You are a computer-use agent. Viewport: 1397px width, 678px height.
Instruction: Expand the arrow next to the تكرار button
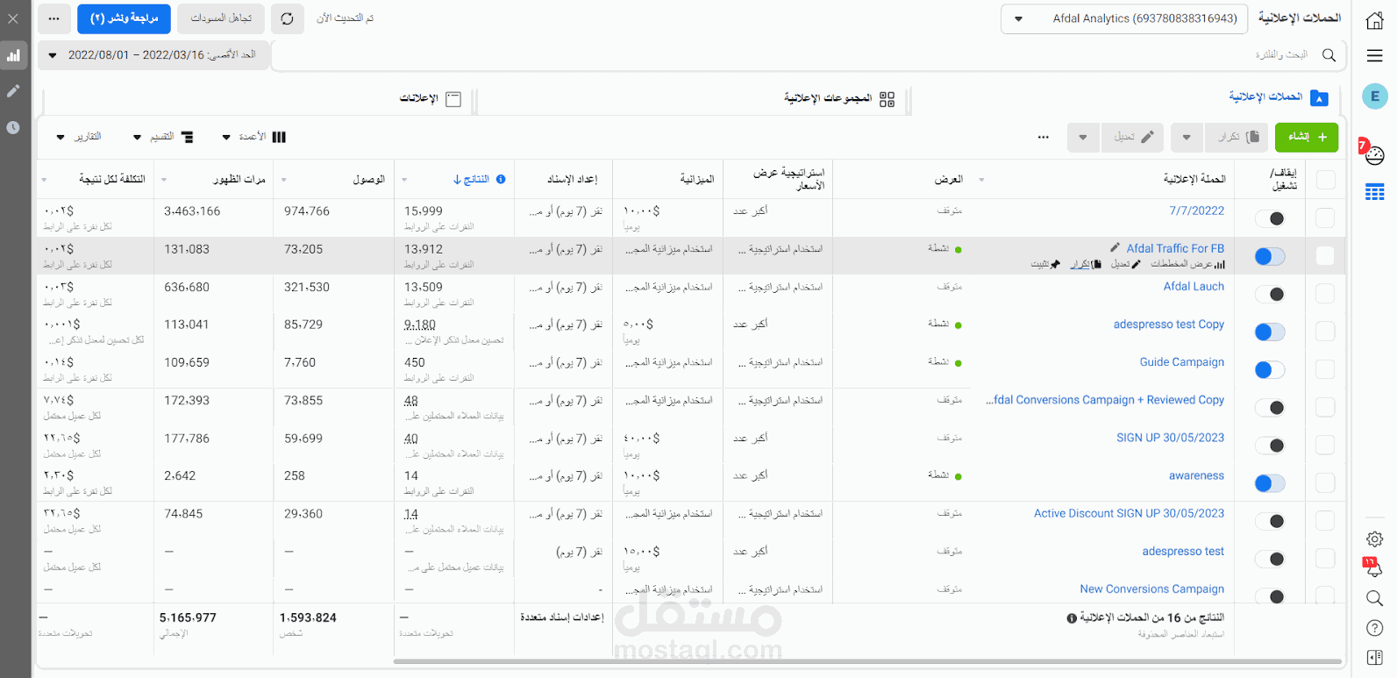[1187, 137]
